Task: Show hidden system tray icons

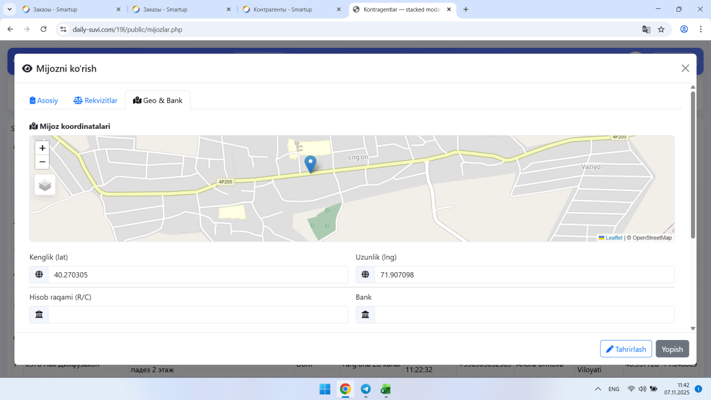Action: coord(598,389)
